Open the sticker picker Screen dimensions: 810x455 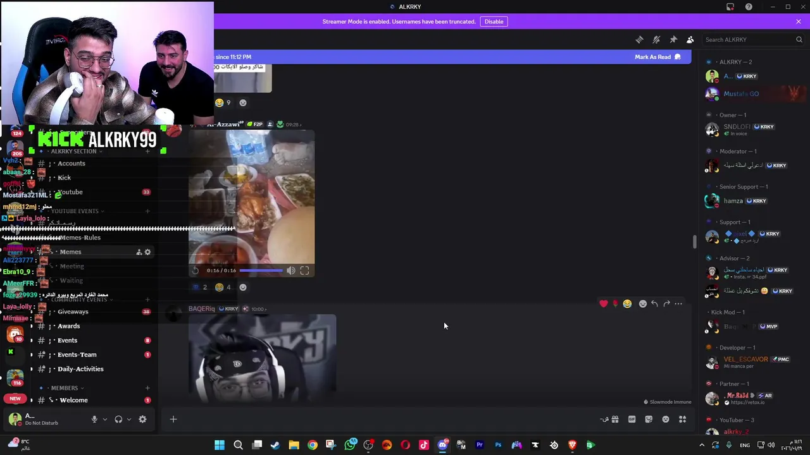tap(649, 419)
